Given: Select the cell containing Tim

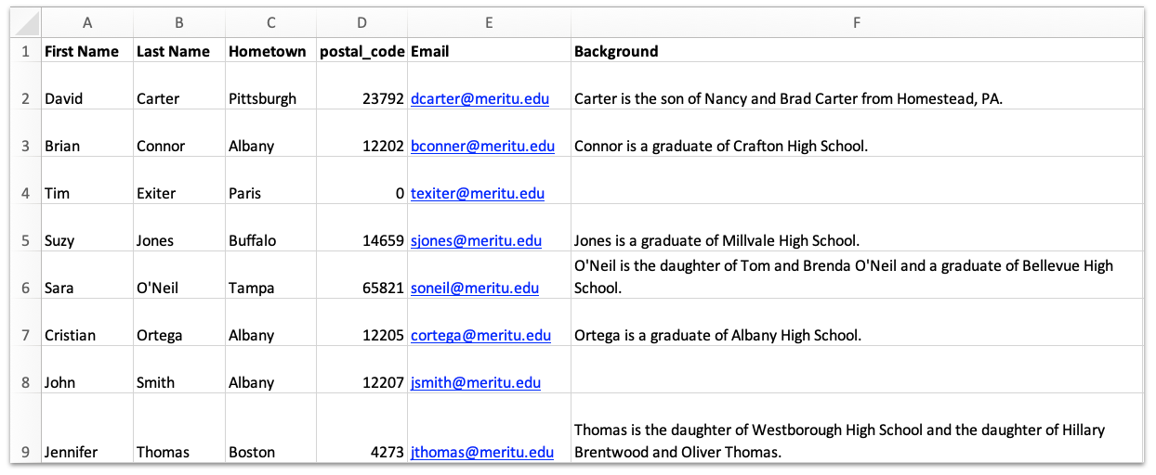Looking at the screenshot, I should pyautogui.click(x=87, y=181).
